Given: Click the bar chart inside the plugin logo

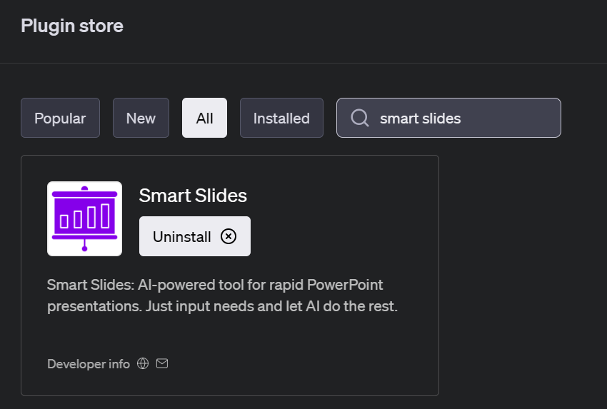Looking at the screenshot, I should [x=84, y=216].
